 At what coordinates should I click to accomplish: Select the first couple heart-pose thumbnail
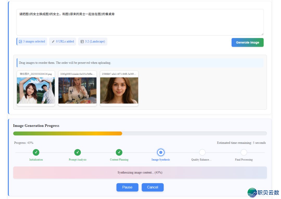(36, 90)
